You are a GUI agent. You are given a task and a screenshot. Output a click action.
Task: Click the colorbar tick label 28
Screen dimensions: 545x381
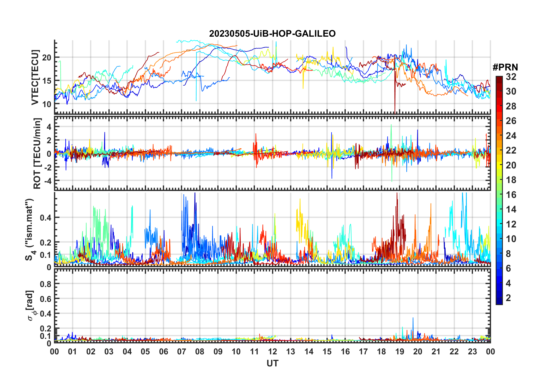511,106
